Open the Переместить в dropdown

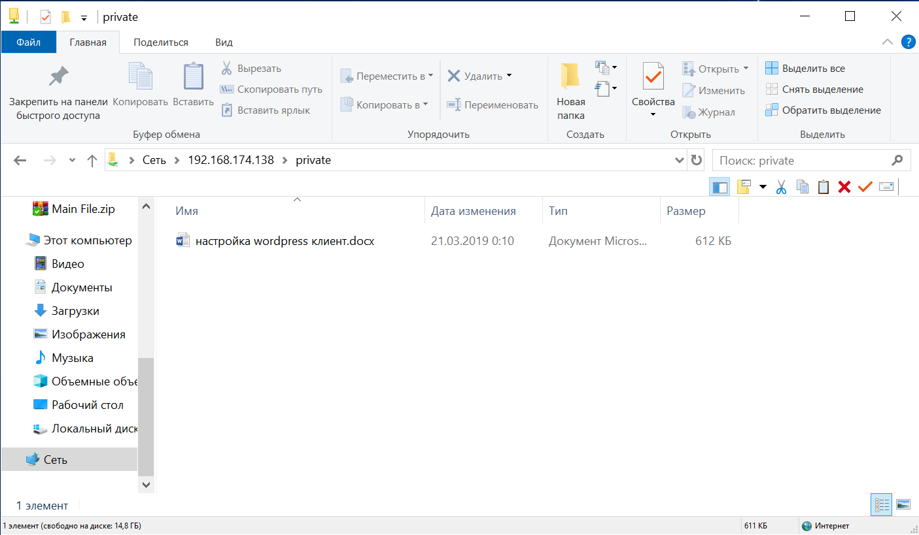click(x=387, y=76)
